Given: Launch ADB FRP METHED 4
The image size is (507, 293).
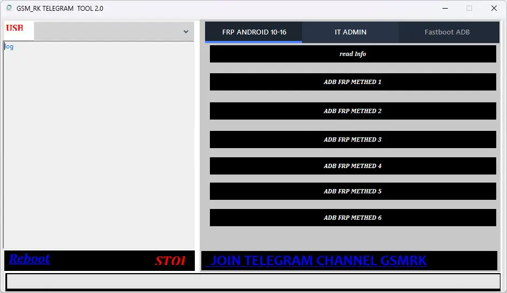Looking at the screenshot, I should point(353,166).
